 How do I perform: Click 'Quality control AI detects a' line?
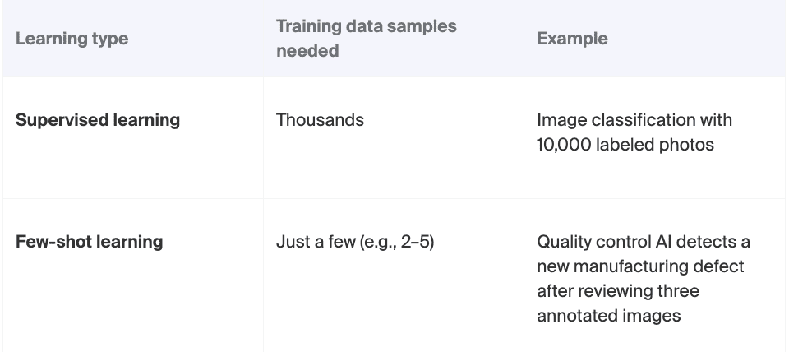click(644, 242)
